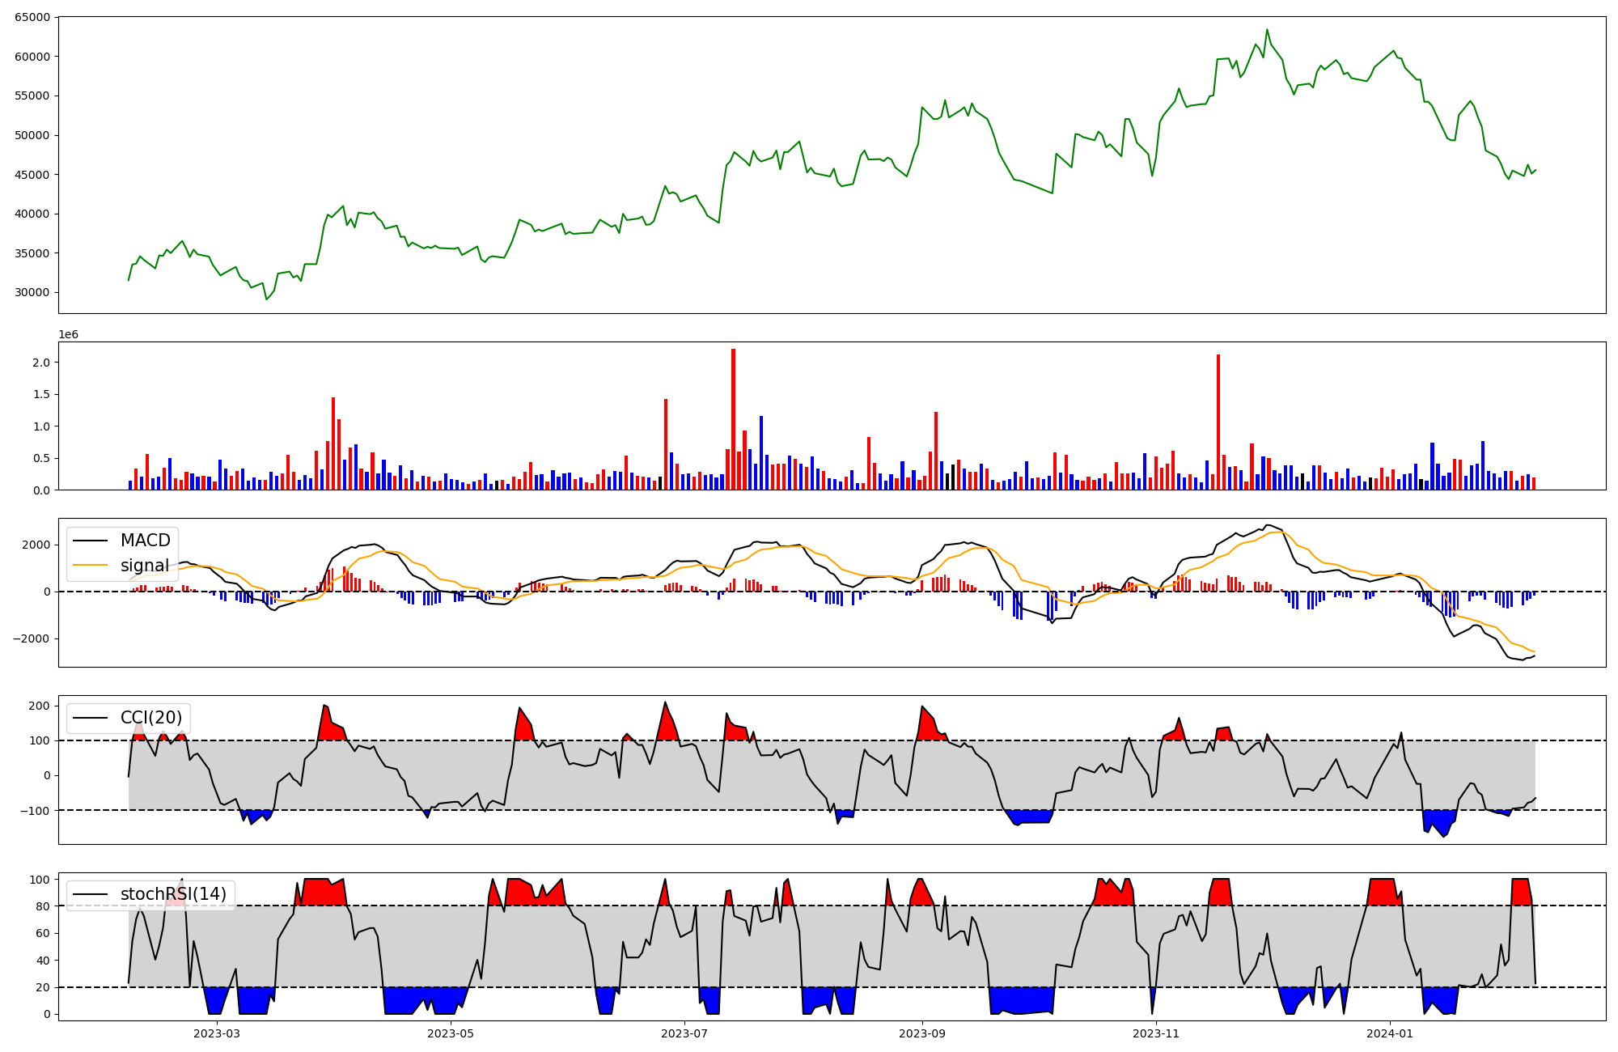Click the 2.0 volume axis tick label
This screenshot has height=1052, width=1618.
40,363
